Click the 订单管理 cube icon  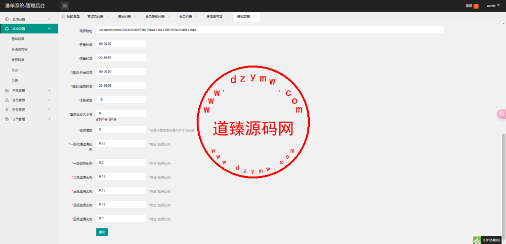7,119
